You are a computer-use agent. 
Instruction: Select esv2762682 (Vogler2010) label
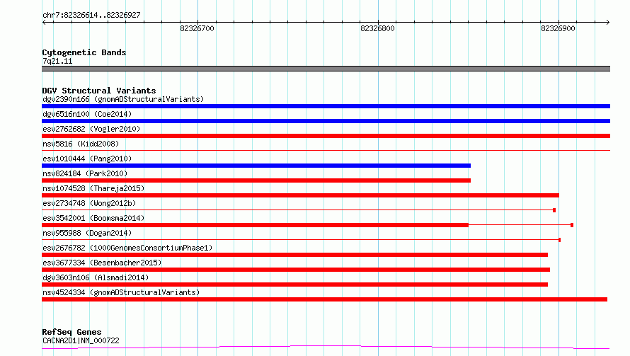tap(91, 129)
